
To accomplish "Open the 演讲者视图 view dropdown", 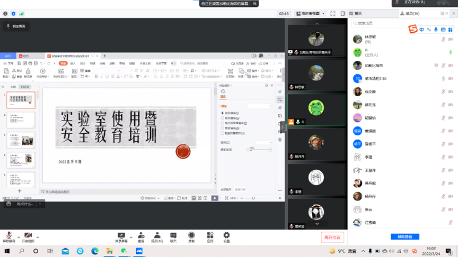I will click(310, 14).
